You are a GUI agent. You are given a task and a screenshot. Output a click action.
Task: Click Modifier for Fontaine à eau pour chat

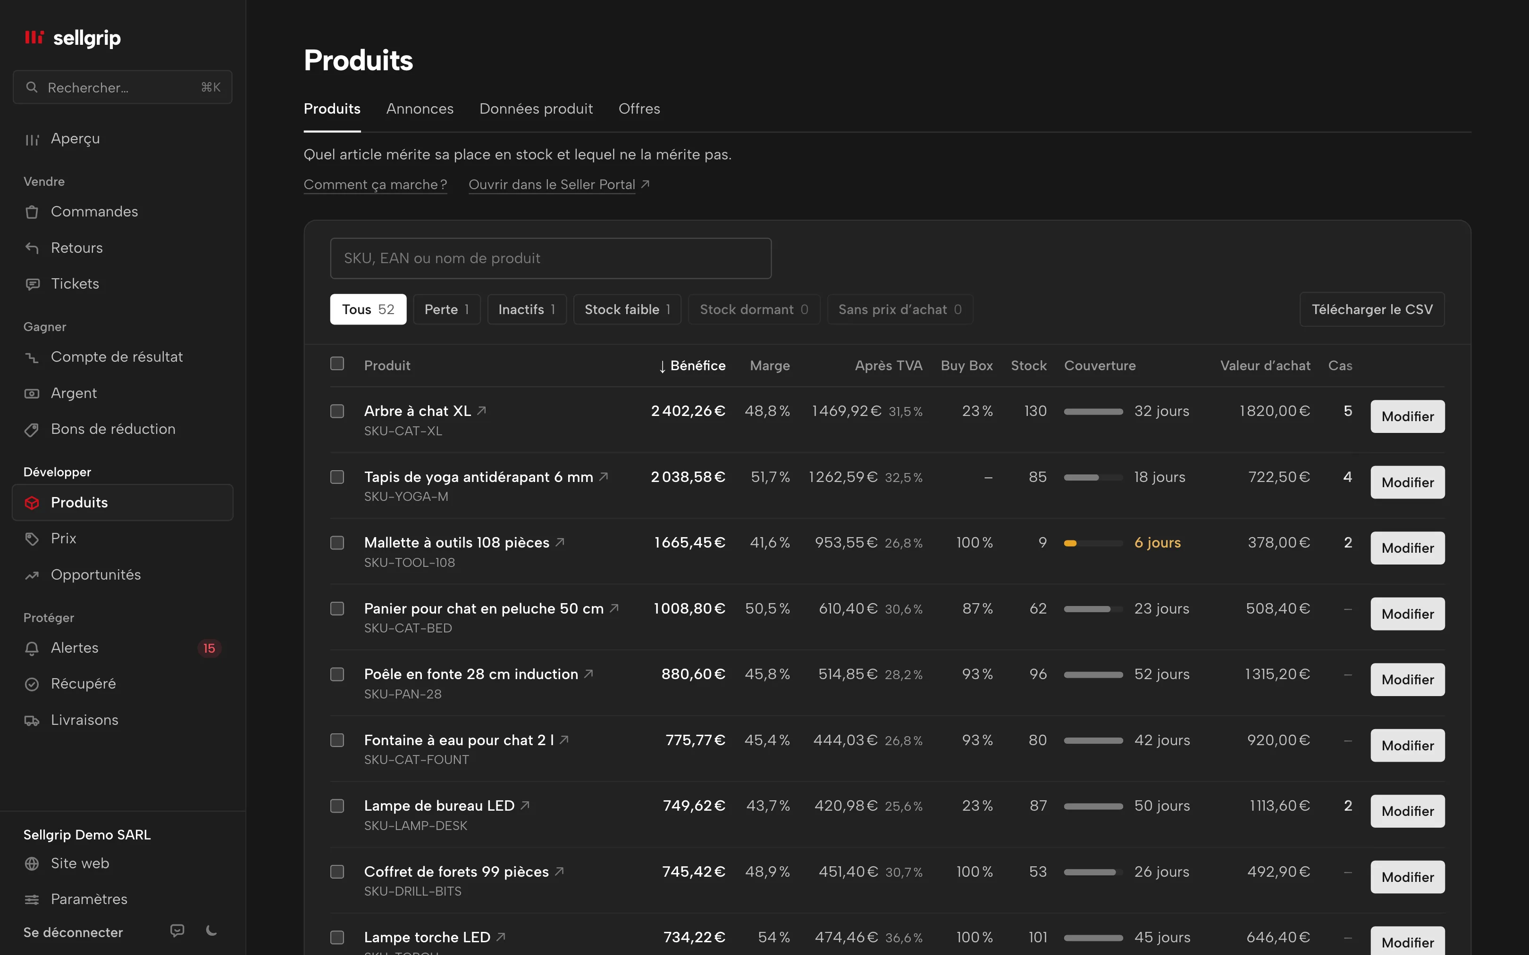coord(1407,745)
